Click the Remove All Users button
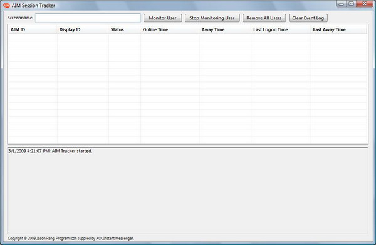This screenshot has height=245, width=376. click(x=264, y=18)
